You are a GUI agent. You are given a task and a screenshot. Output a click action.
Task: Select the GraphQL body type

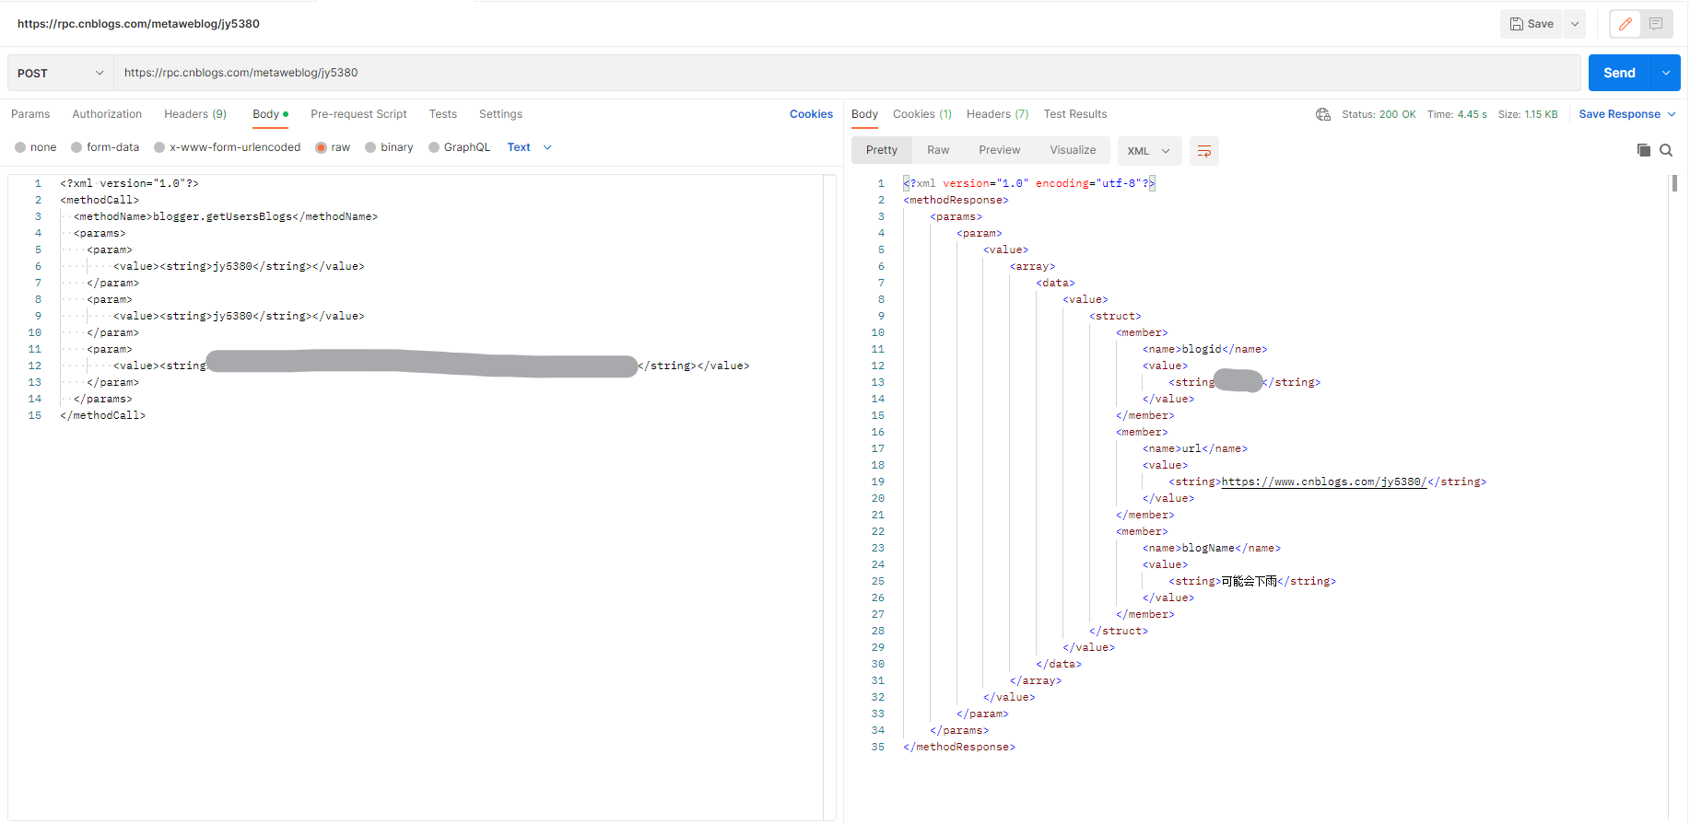pyautogui.click(x=458, y=147)
